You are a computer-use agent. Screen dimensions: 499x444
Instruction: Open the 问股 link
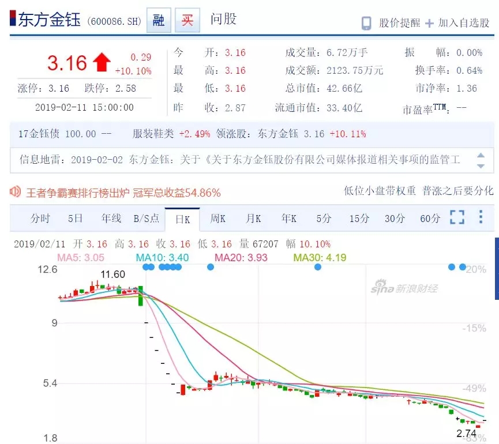pyautogui.click(x=223, y=19)
